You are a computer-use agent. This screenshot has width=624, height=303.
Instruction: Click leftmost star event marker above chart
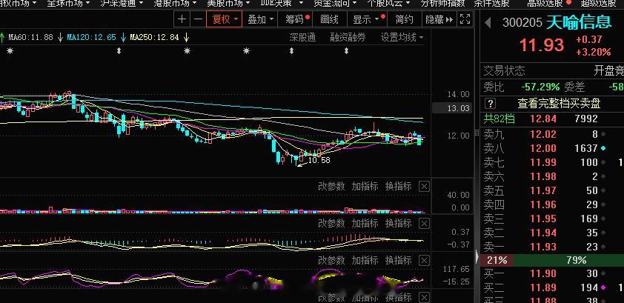[10, 51]
